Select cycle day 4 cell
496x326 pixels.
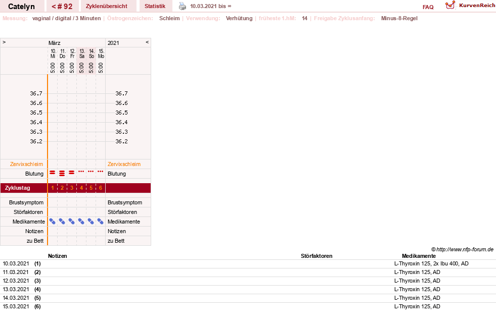coord(81,188)
